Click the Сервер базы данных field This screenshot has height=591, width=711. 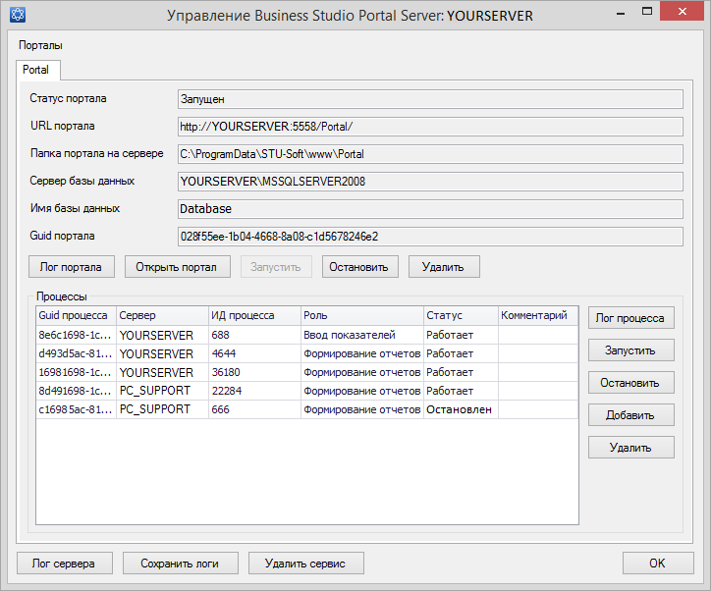430,182
